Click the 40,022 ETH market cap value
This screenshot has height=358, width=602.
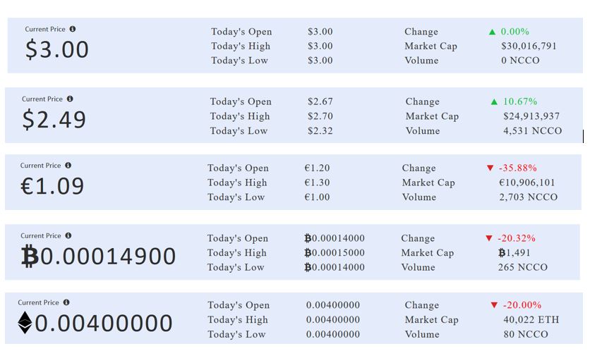click(531, 320)
